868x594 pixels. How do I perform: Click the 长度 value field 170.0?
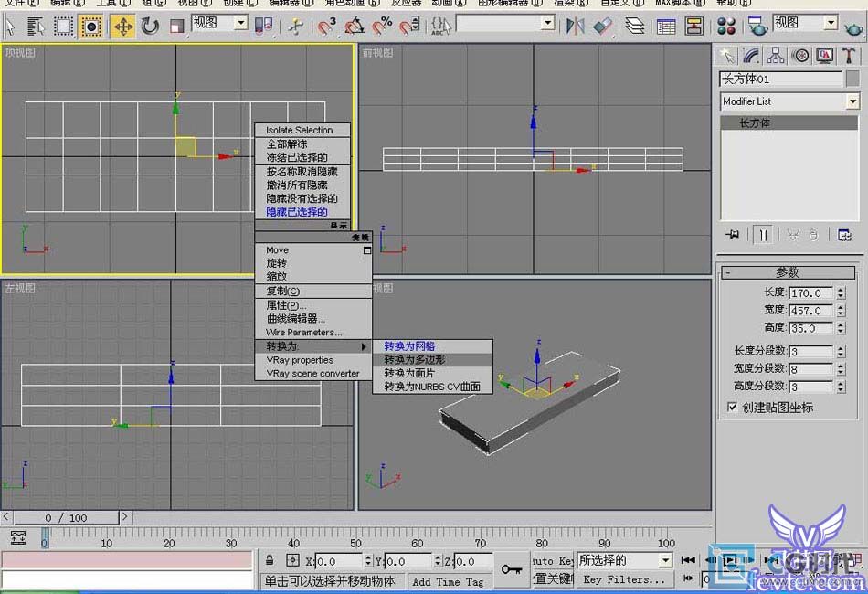[x=811, y=292]
